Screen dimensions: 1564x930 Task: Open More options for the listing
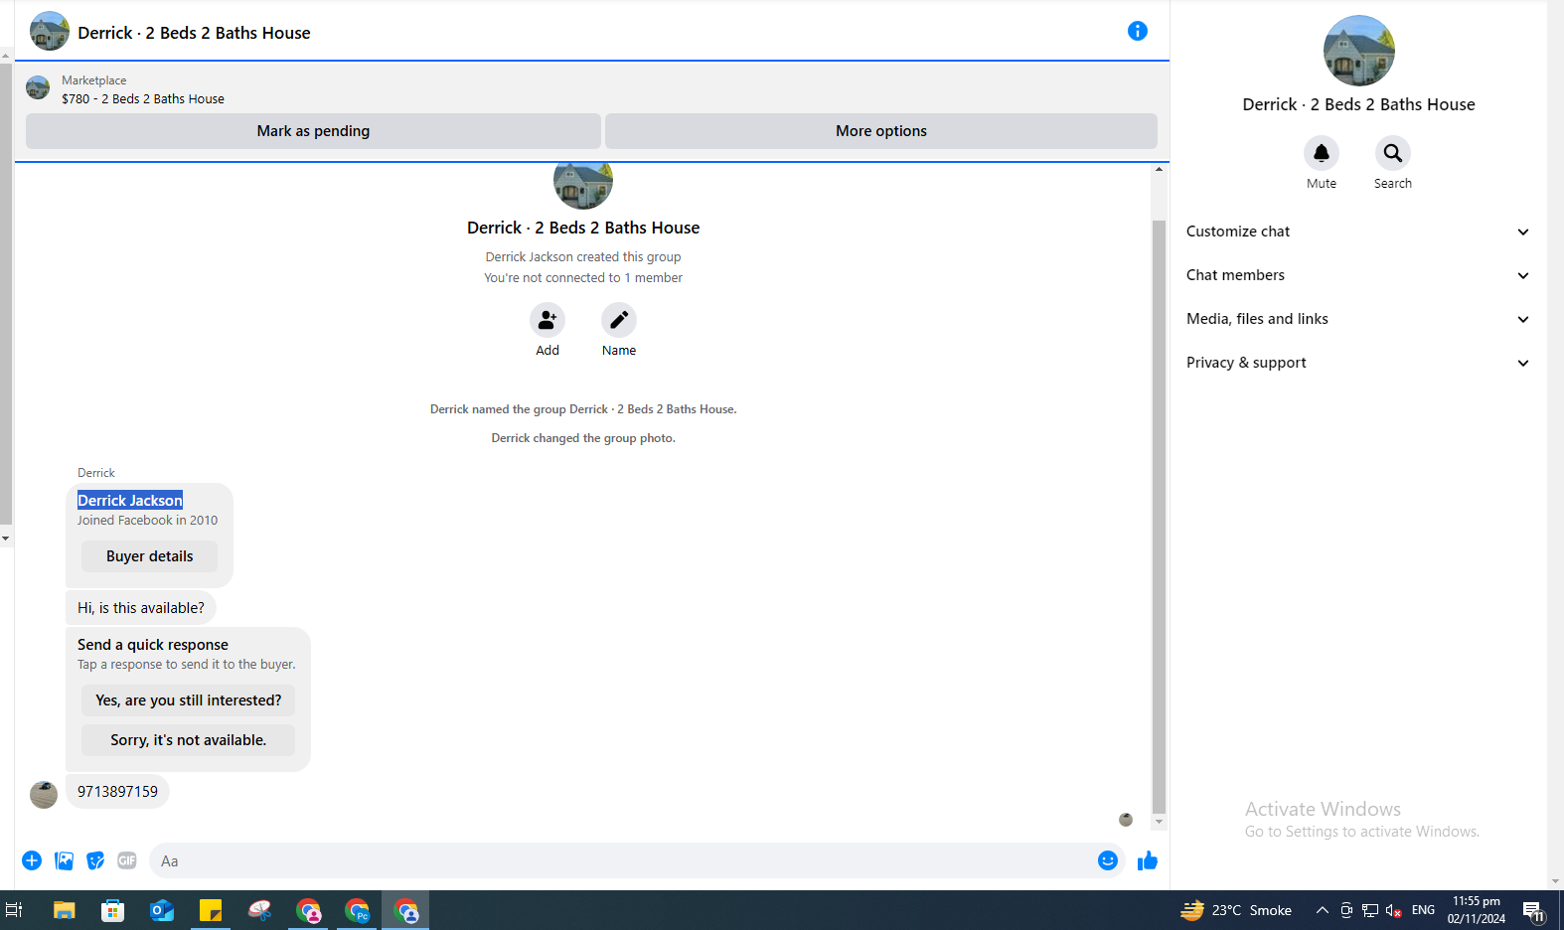click(881, 131)
